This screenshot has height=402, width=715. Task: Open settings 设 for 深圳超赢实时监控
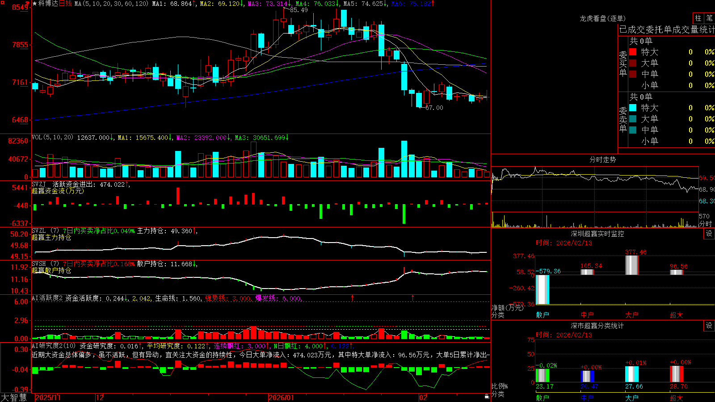coord(709,234)
